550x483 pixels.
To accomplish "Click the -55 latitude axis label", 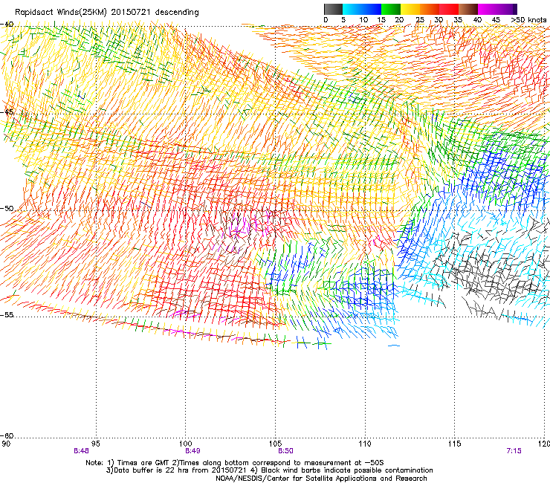I will pos(7,315).
